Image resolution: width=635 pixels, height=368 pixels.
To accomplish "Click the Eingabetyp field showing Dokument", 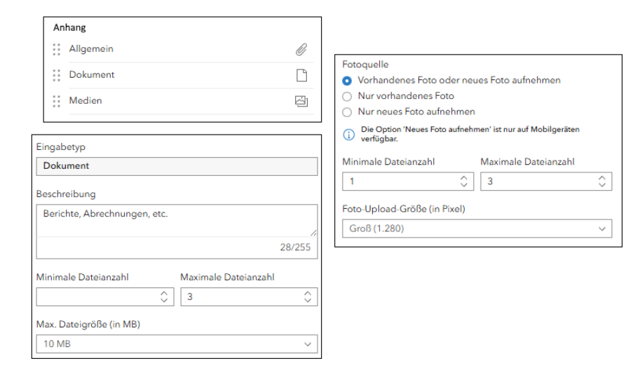I will tap(177, 166).
